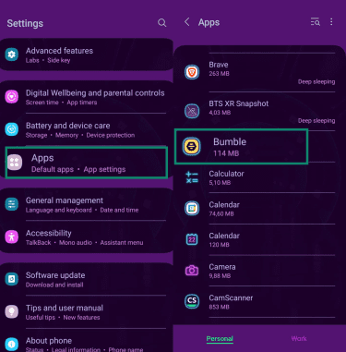The width and height of the screenshot is (346, 352).
Task: Tap the Brave browser lion icon
Action: [x=192, y=72]
